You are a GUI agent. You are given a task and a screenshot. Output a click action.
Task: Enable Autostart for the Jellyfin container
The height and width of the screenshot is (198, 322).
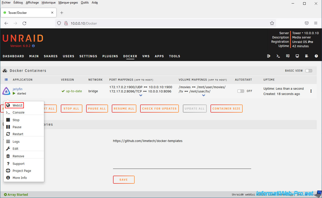(241, 91)
